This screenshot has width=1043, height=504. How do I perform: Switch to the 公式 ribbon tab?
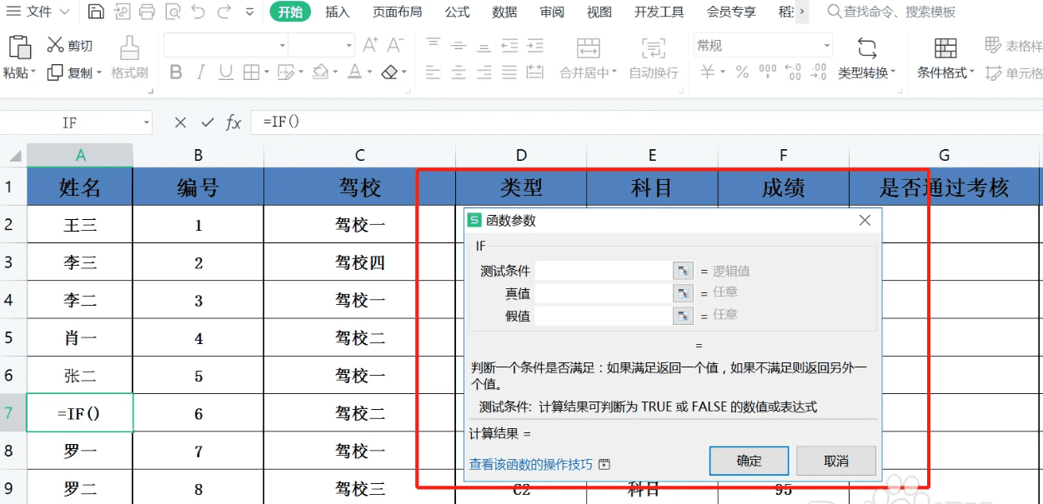(457, 12)
